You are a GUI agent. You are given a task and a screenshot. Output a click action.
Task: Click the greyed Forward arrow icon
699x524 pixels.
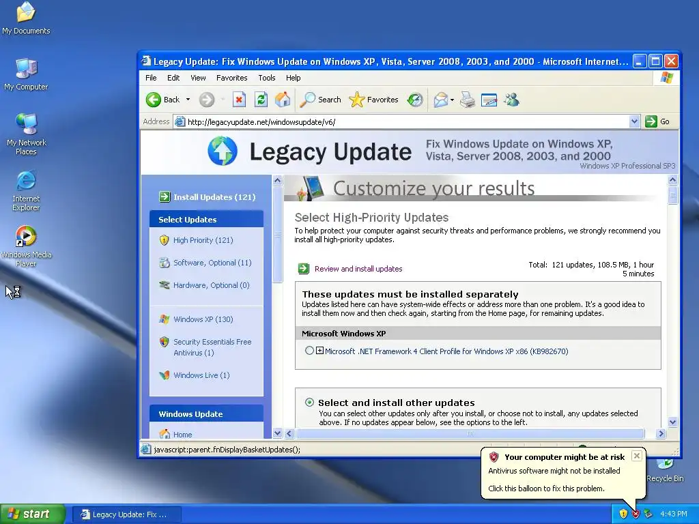pos(206,100)
